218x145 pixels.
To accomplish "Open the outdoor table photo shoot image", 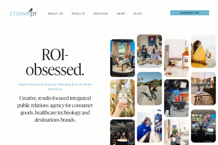I will click(204, 89).
